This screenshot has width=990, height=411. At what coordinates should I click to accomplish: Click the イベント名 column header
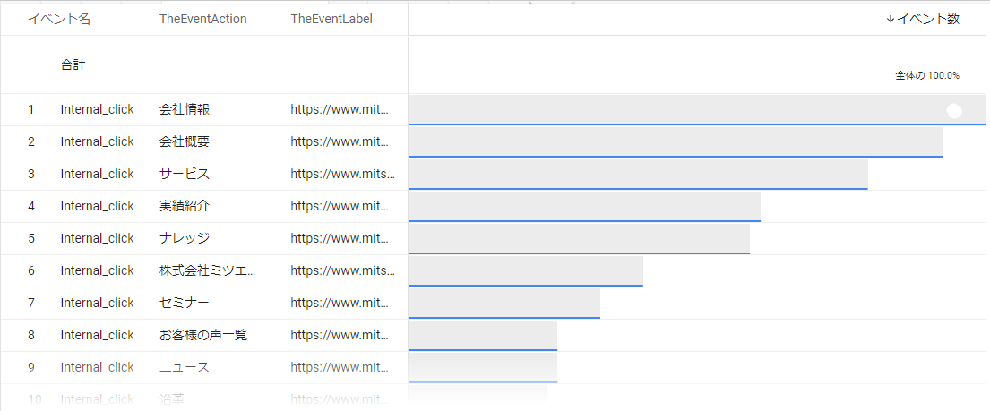pyautogui.click(x=59, y=19)
